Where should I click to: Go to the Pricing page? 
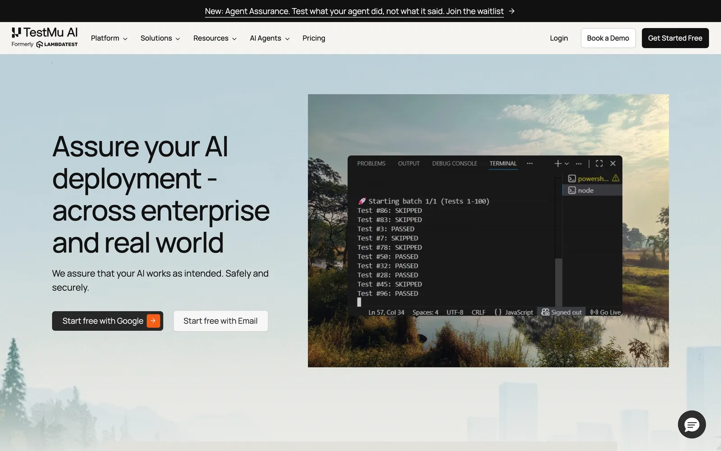click(314, 38)
